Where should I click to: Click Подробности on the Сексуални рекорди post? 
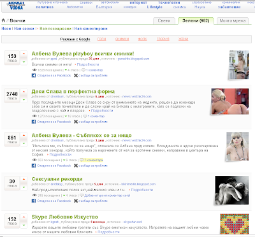pyautogui.click(x=142, y=190)
